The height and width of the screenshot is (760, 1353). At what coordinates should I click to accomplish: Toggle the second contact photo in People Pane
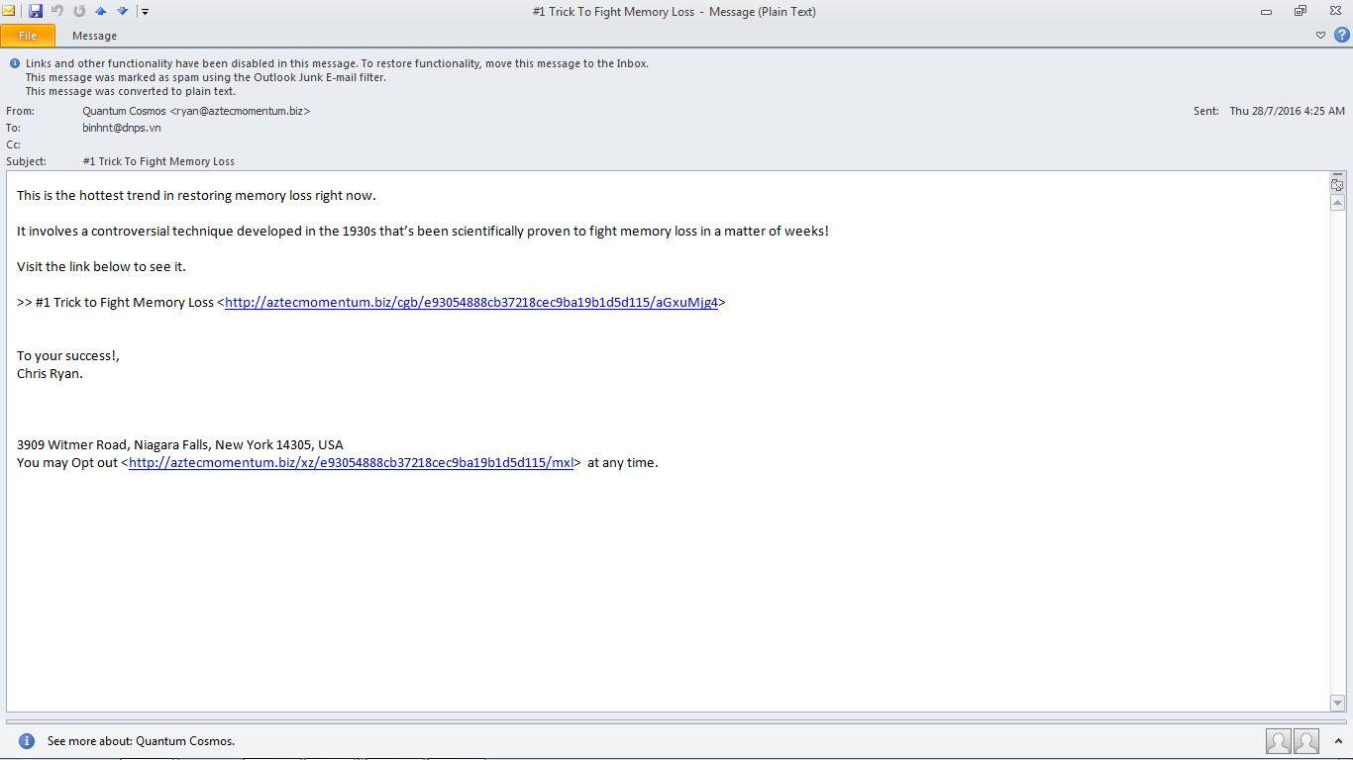click(1305, 740)
